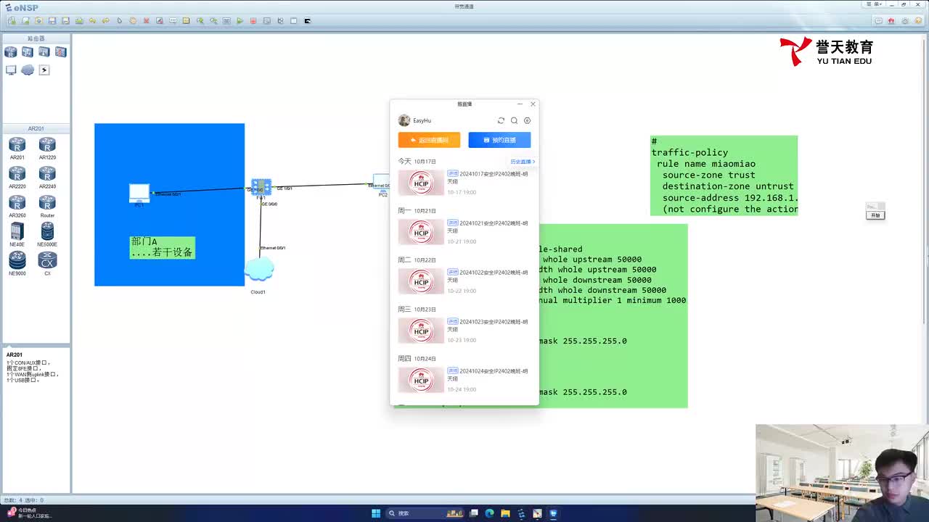Click the taskbar search box
This screenshot has height=522, width=929.
[x=425, y=513]
